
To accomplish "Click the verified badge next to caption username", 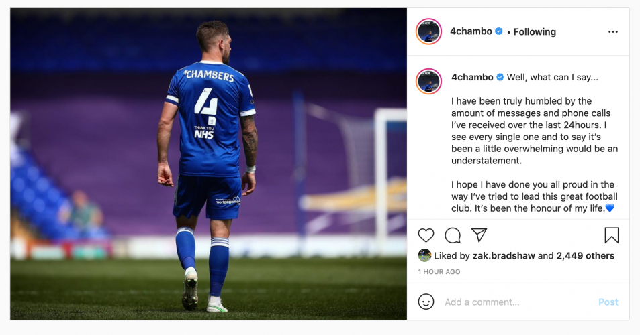I will point(500,77).
